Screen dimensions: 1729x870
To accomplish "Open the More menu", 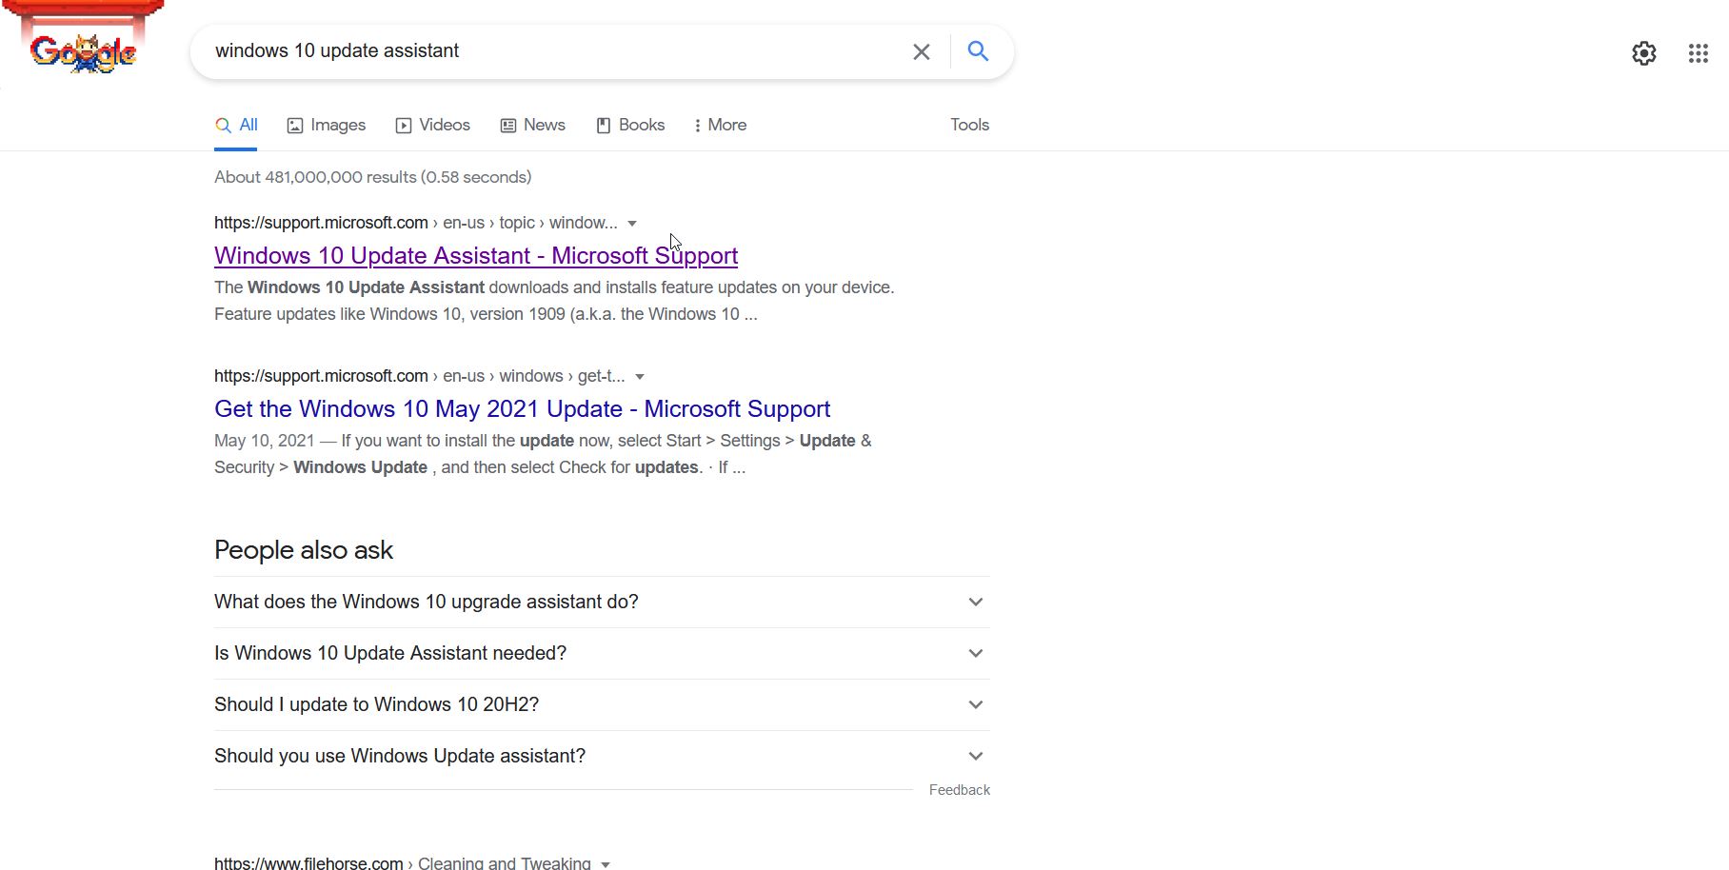I will (721, 126).
